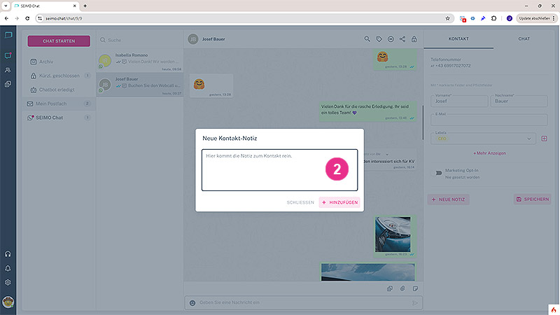Click the lock icon in chat header
This screenshot has width=560, height=315.
click(x=414, y=39)
